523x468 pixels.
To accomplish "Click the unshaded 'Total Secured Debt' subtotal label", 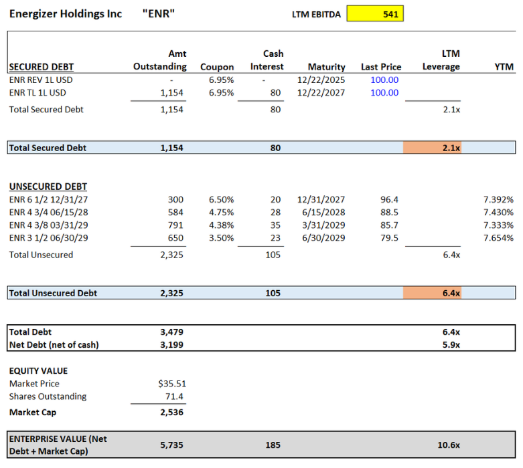I will tap(46, 110).
